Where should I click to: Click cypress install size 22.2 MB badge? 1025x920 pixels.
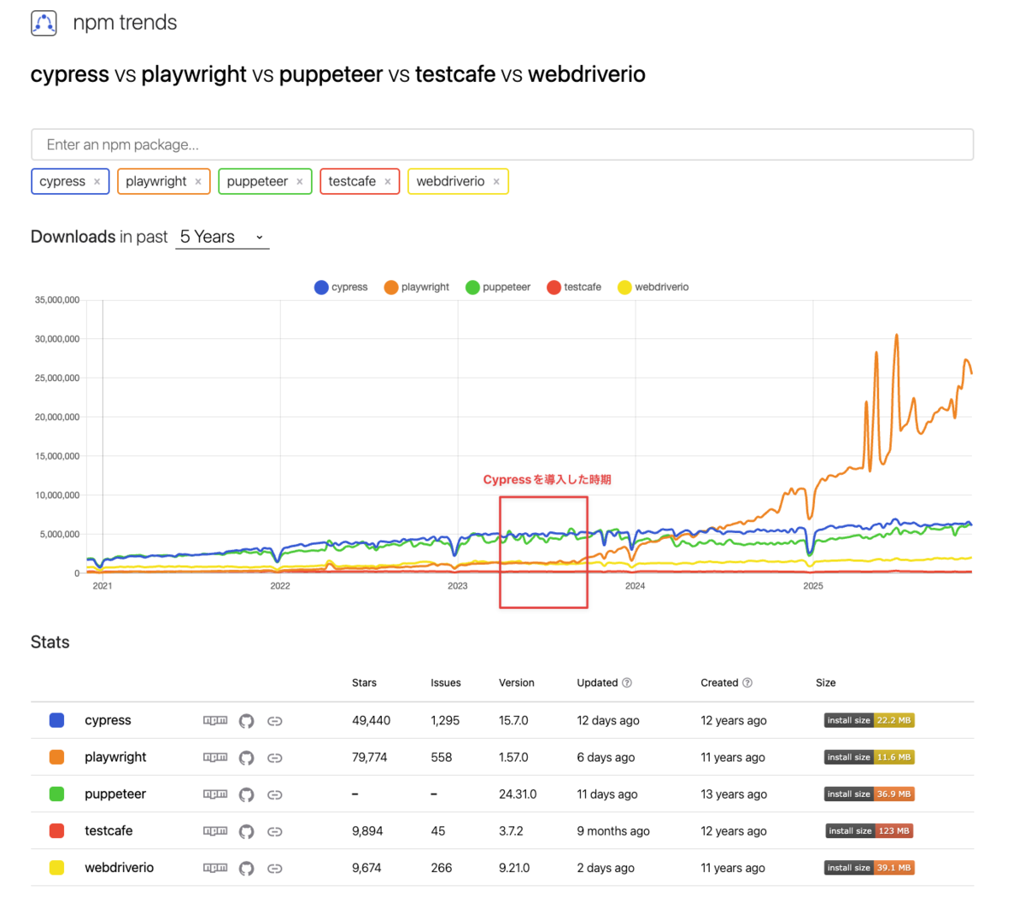869,720
